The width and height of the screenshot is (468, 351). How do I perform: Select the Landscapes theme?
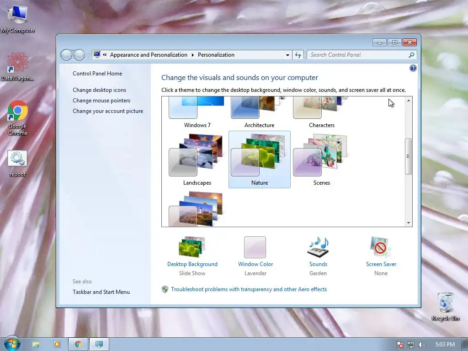[197, 160]
